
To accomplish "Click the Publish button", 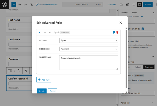I will click(148, 4).
